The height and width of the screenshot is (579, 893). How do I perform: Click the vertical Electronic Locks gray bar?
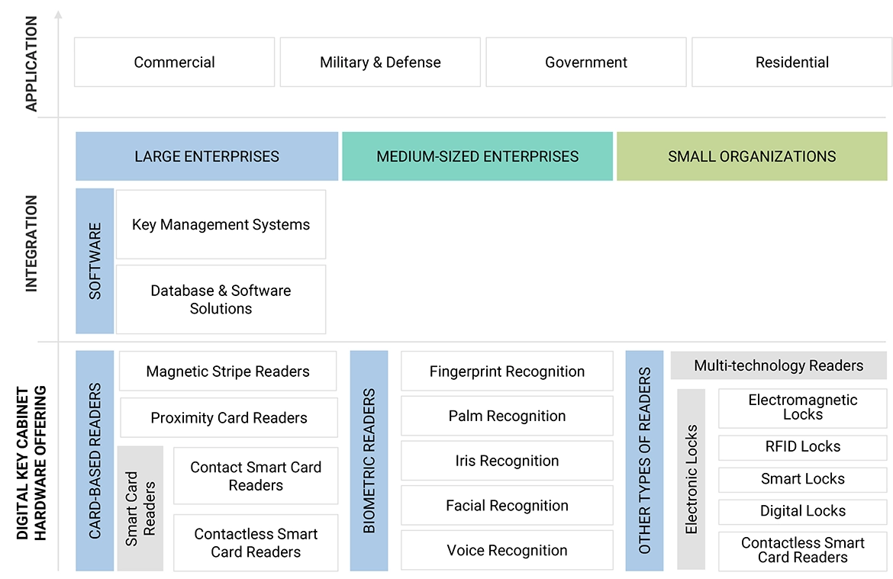[691, 479]
